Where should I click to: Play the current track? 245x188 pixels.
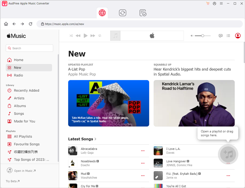click(x=86, y=36)
